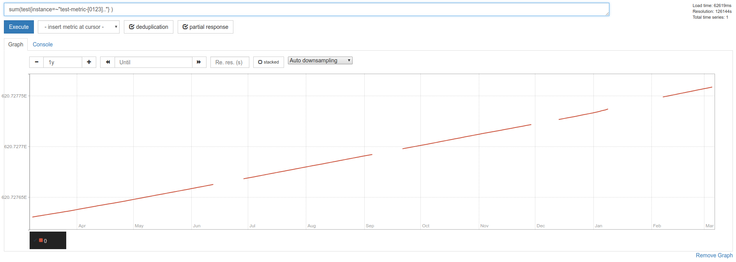
Task: Click the Resolution 126144s text
Action: coord(712,11)
